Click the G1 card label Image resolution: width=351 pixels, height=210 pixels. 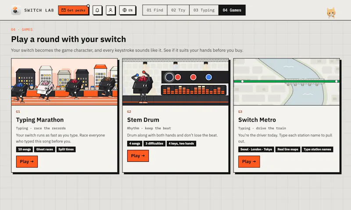[18, 112]
